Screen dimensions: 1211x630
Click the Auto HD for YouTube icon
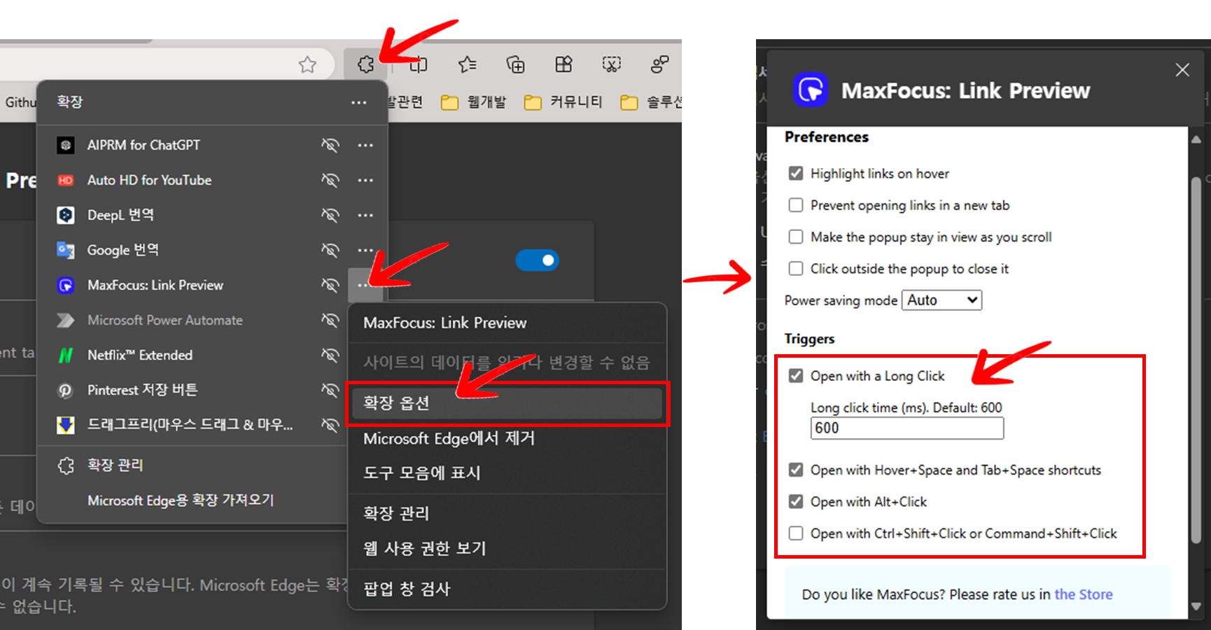point(66,180)
